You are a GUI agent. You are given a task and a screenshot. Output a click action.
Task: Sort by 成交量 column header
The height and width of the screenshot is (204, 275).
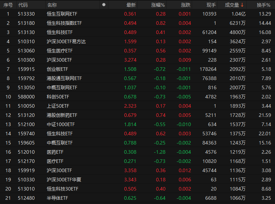[232, 5]
